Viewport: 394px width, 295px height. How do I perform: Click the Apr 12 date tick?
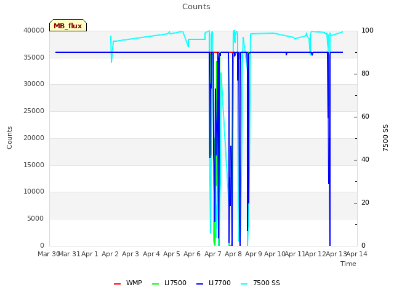point(315,254)
